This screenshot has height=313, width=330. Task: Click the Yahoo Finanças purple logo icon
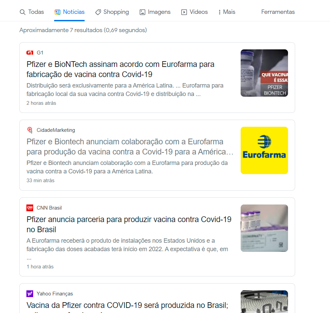tap(30, 294)
